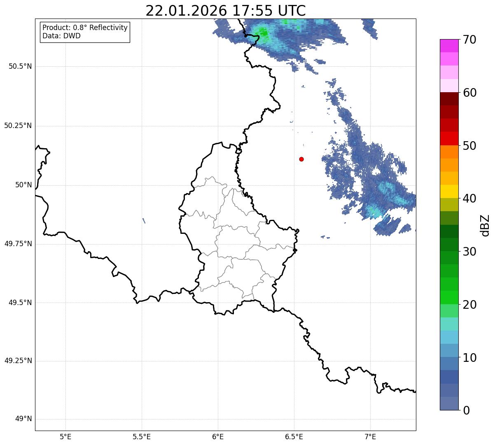Click the longitude label 6°E
The height and width of the screenshot is (445, 495).
pos(218,436)
